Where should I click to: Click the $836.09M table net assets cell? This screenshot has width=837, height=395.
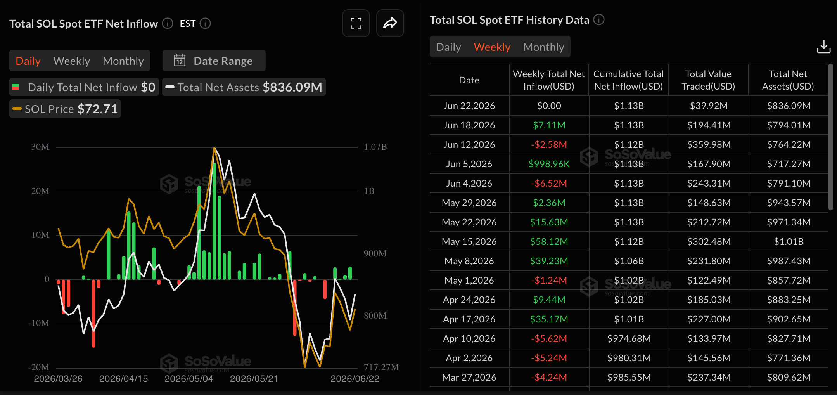tap(789, 106)
